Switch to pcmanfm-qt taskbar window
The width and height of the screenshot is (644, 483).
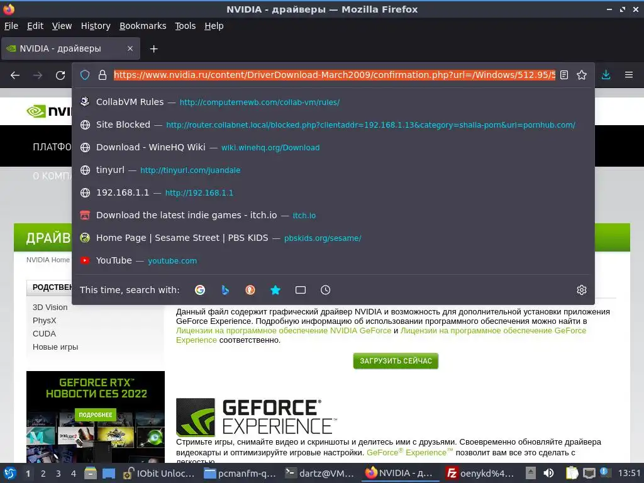(x=241, y=474)
